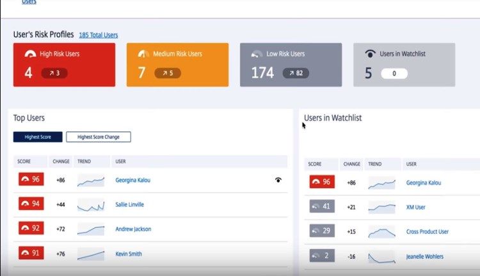Open the 185 Total Users link
This screenshot has height=276, width=480.
click(x=99, y=35)
